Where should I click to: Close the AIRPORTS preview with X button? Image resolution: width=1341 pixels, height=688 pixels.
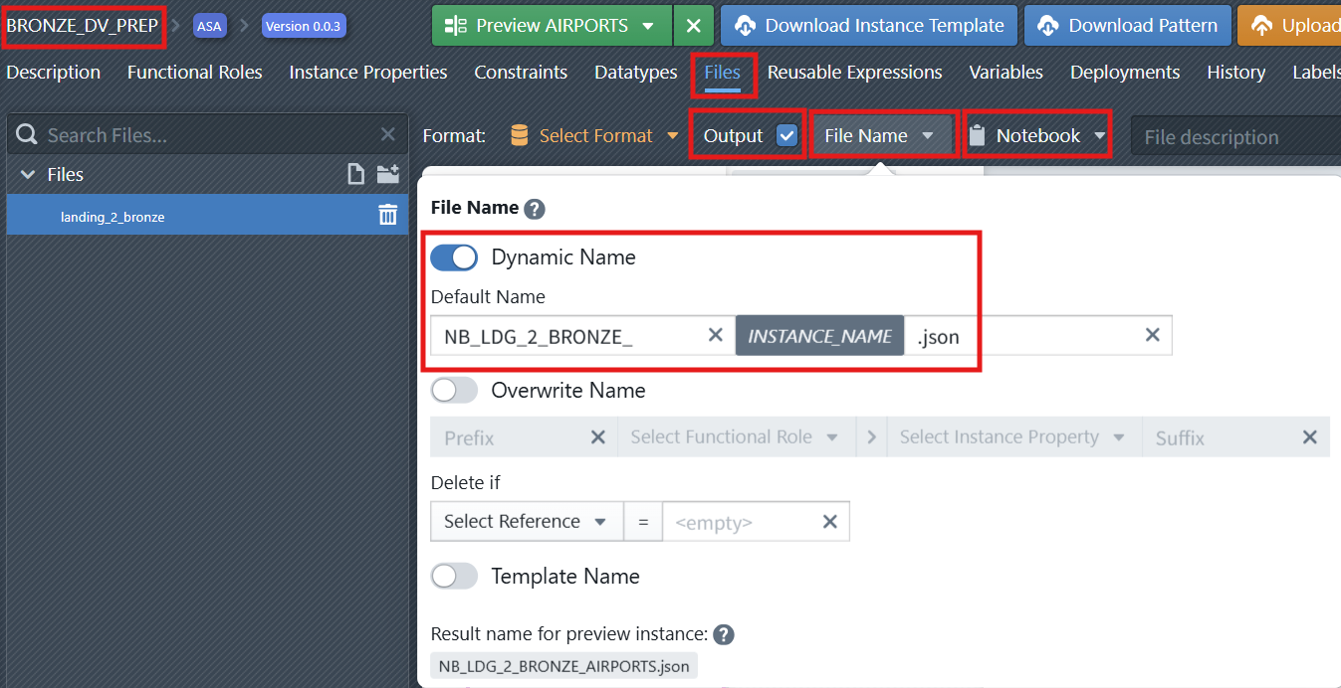[x=694, y=26]
